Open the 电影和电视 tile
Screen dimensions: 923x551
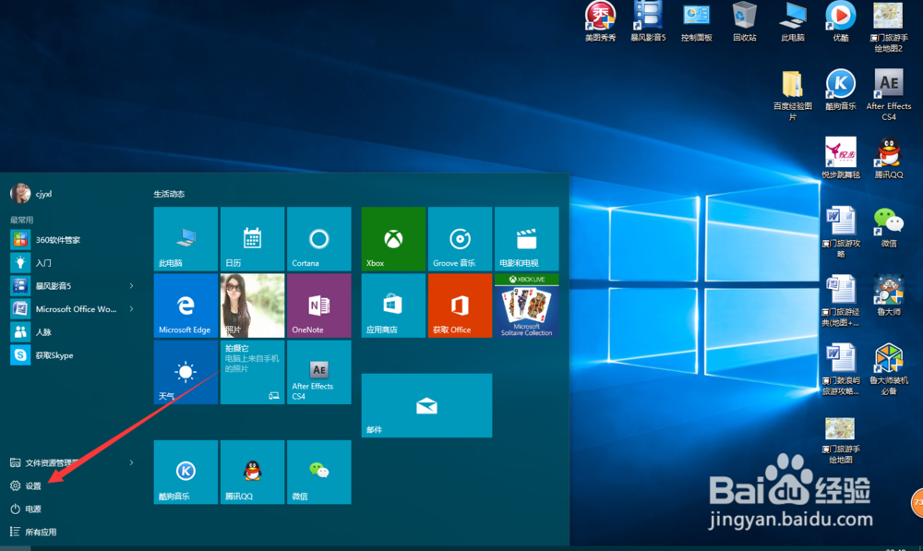pos(526,239)
